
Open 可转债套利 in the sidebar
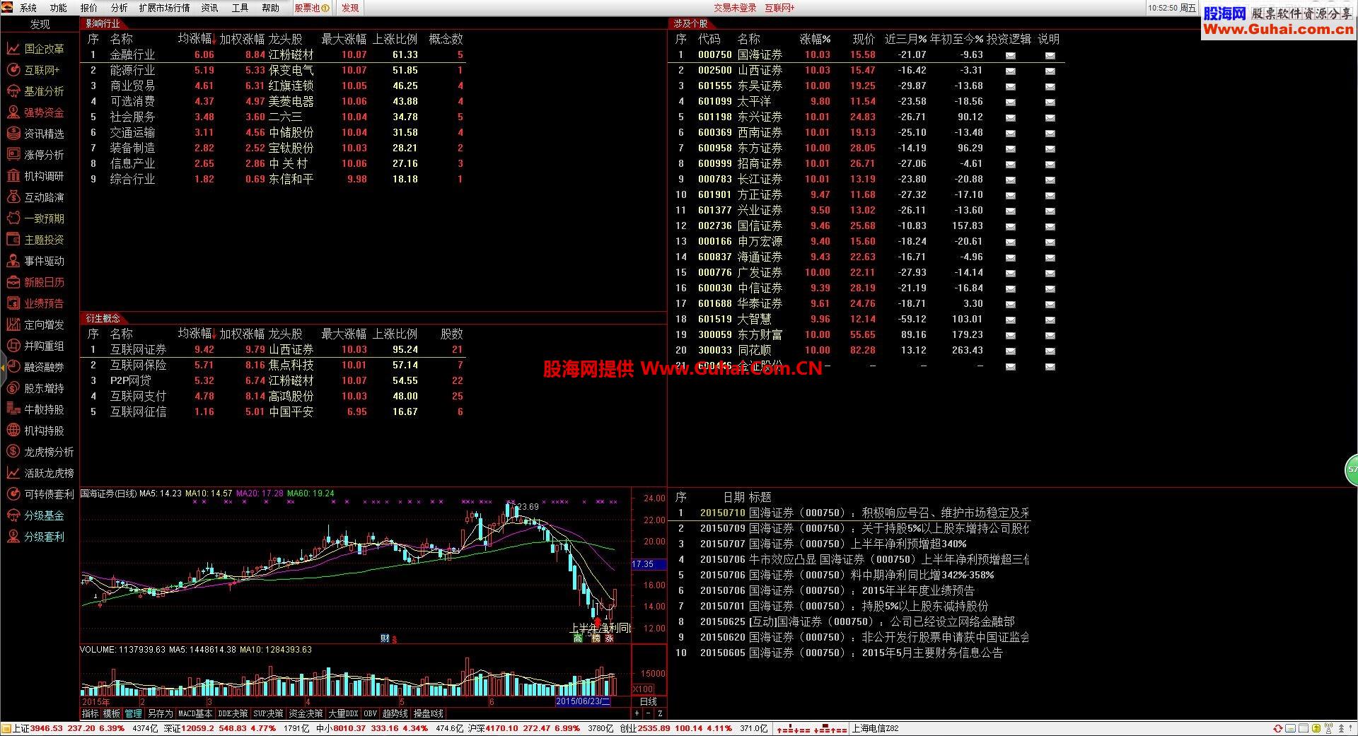coord(40,494)
